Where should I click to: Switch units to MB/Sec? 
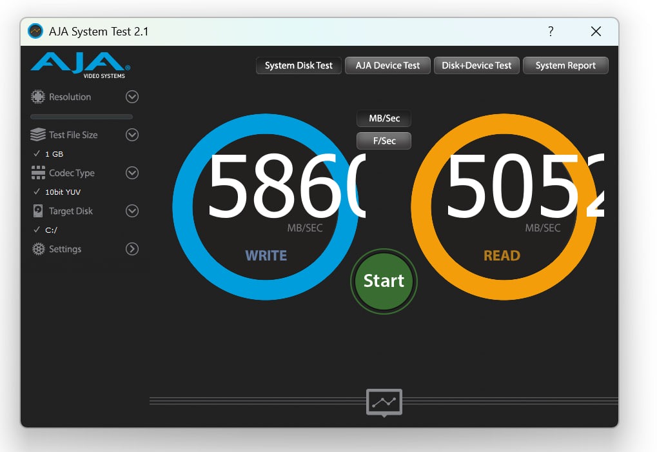[x=384, y=118]
